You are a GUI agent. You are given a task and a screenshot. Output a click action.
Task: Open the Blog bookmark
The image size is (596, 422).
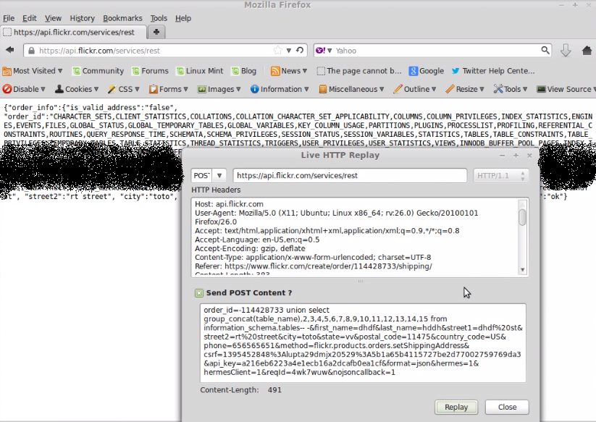(x=244, y=71)
